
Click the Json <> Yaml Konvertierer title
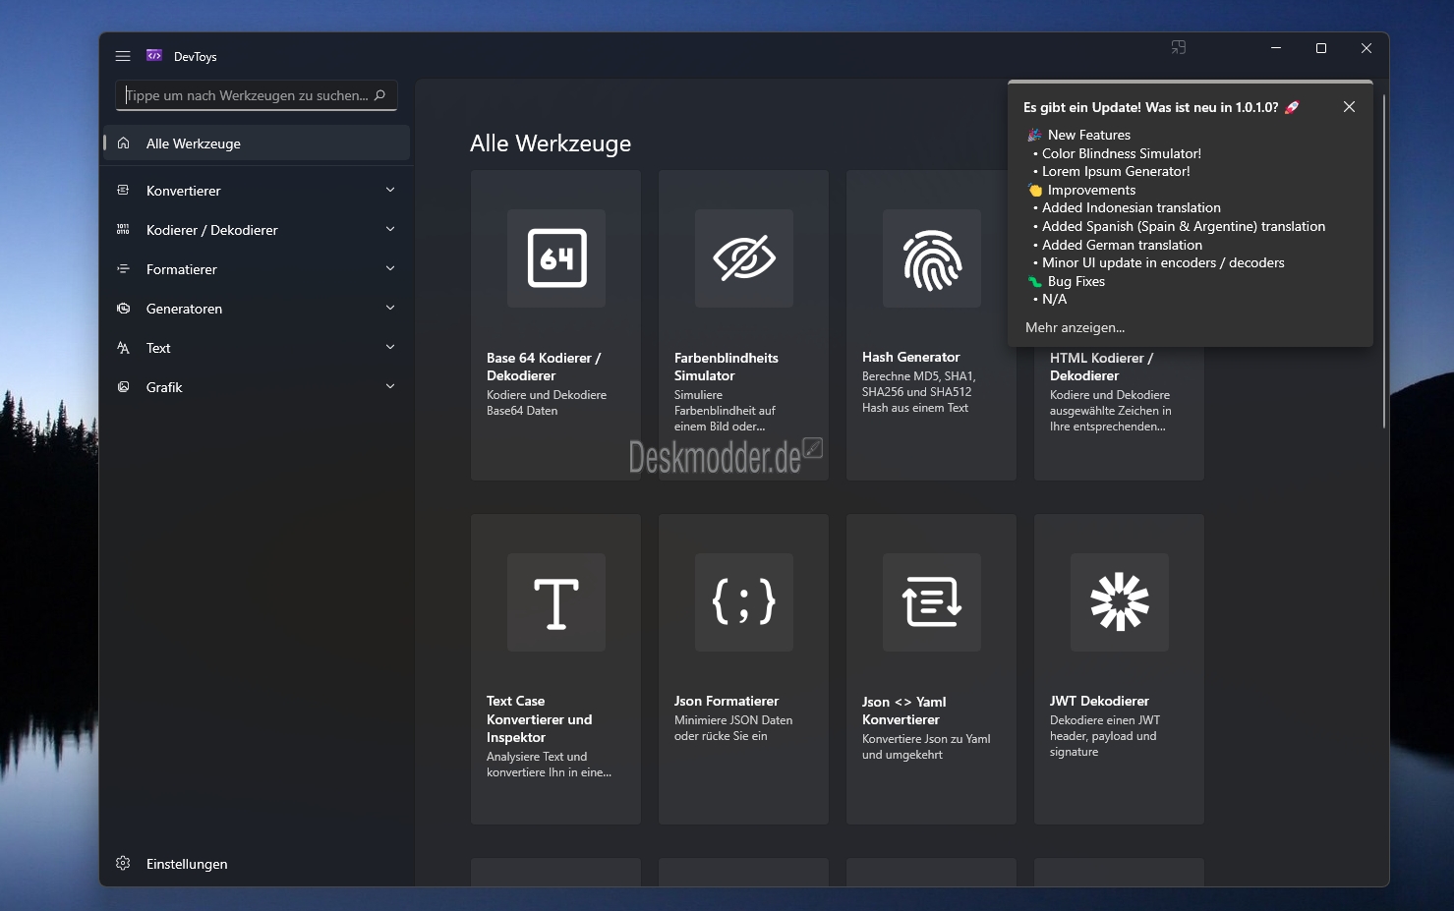point(903,711)
